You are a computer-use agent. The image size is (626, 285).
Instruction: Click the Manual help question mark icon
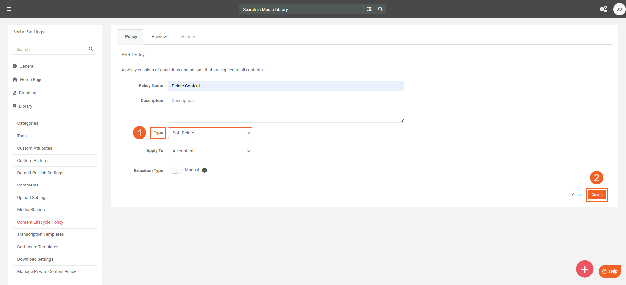(x=204, y=170)
